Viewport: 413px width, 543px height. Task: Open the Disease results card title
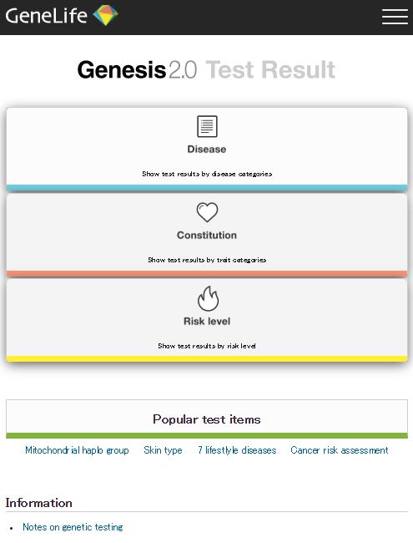coord(207,150)
